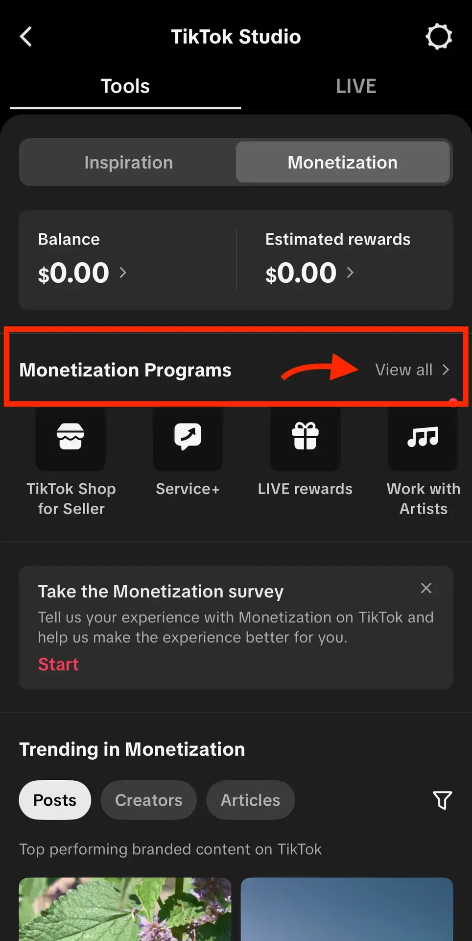Open the filter funnel icon
The width and height of the screenshot is (472, 941).
tap(442, 800)
